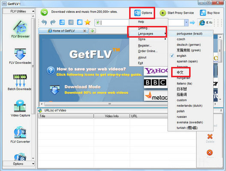Select russian language option
Screen dimensions: 226x171
tap(190, 117)
